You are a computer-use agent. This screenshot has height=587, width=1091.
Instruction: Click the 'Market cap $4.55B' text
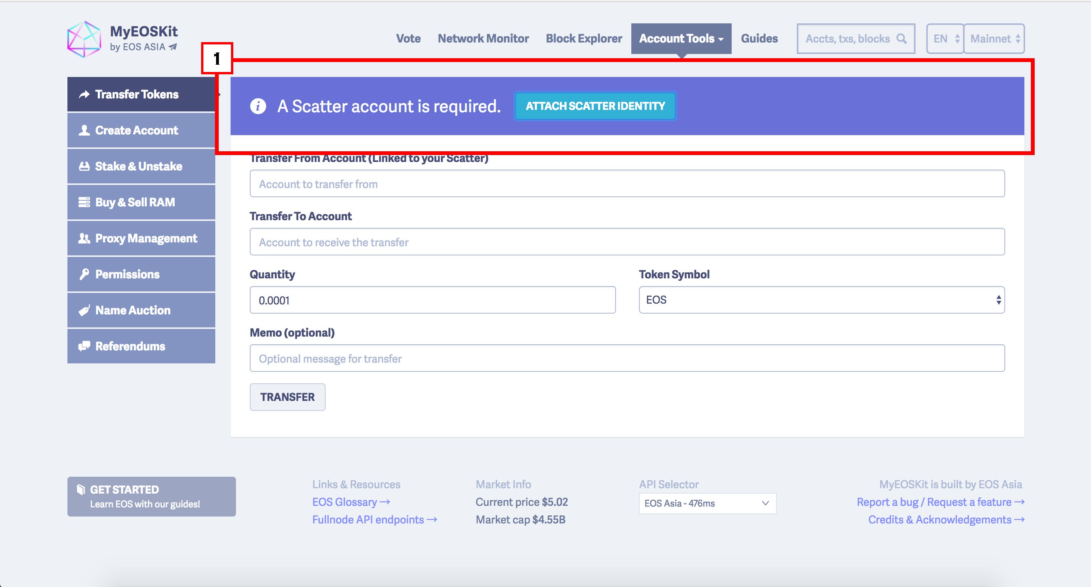tap(520, 520)
